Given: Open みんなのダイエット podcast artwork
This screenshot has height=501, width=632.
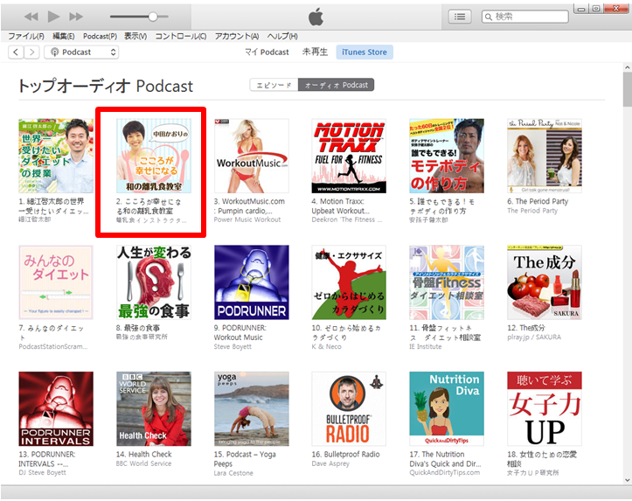Looking at the screenshot, I should [56, 282].
